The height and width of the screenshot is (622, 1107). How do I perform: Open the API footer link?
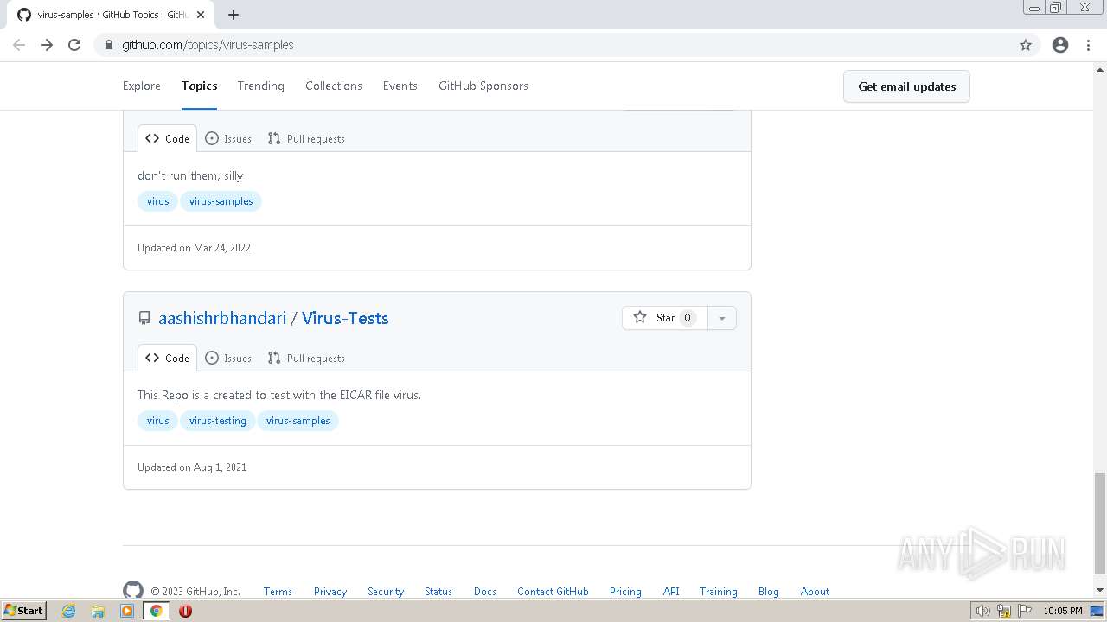[671, 592]
